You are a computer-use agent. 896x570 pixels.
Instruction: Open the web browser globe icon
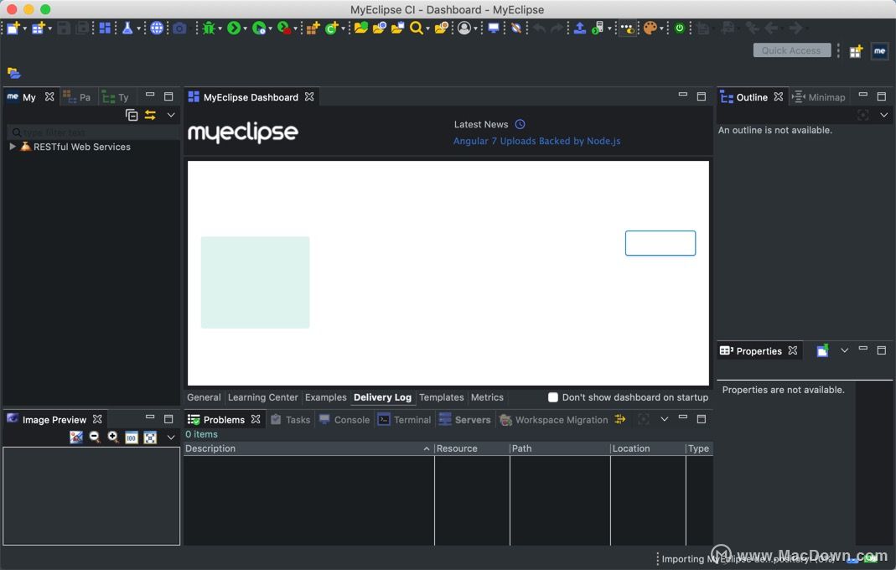tap(157, 28)
